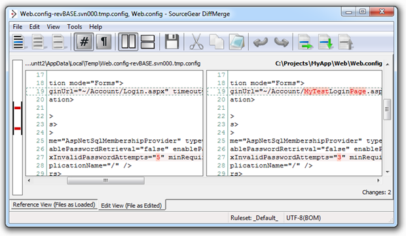Select the Show Differences with Context icon
The height and width of the screenshot is (236, 406).
click(x=58, y=42)
